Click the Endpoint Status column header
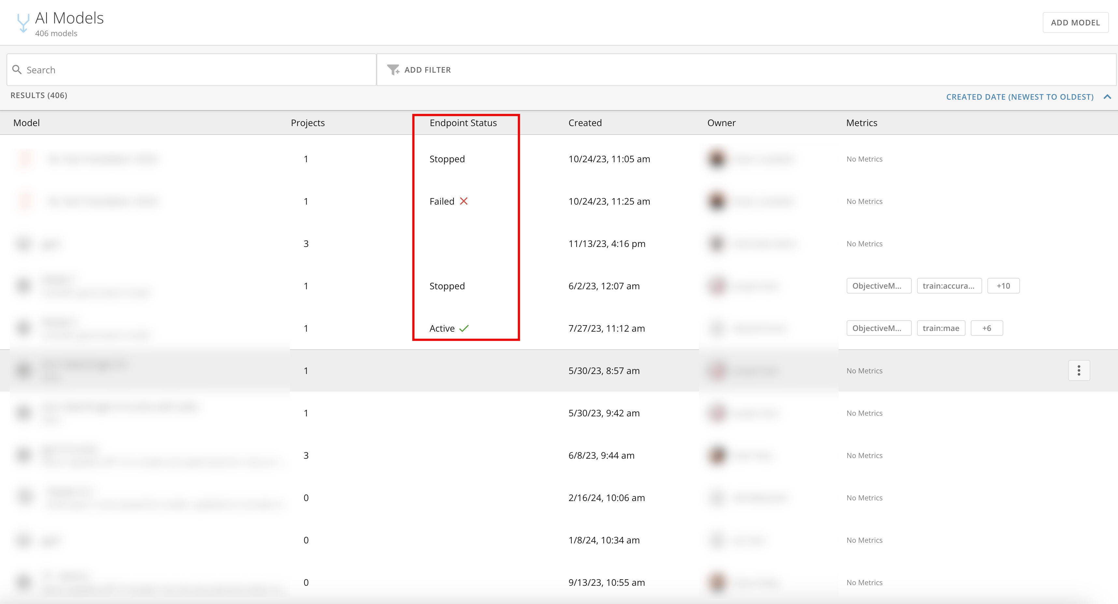The height and width of the screenshot is (604, 1118). (463, 123)
